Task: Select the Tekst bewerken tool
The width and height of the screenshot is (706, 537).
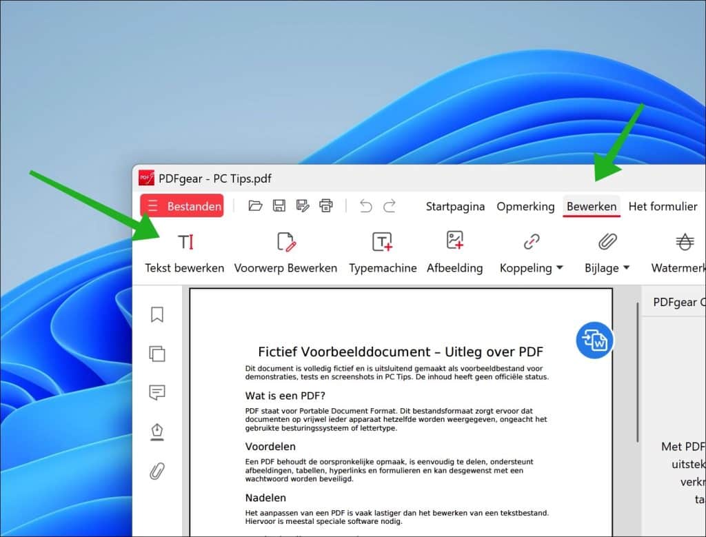Action: click(185, 252)
